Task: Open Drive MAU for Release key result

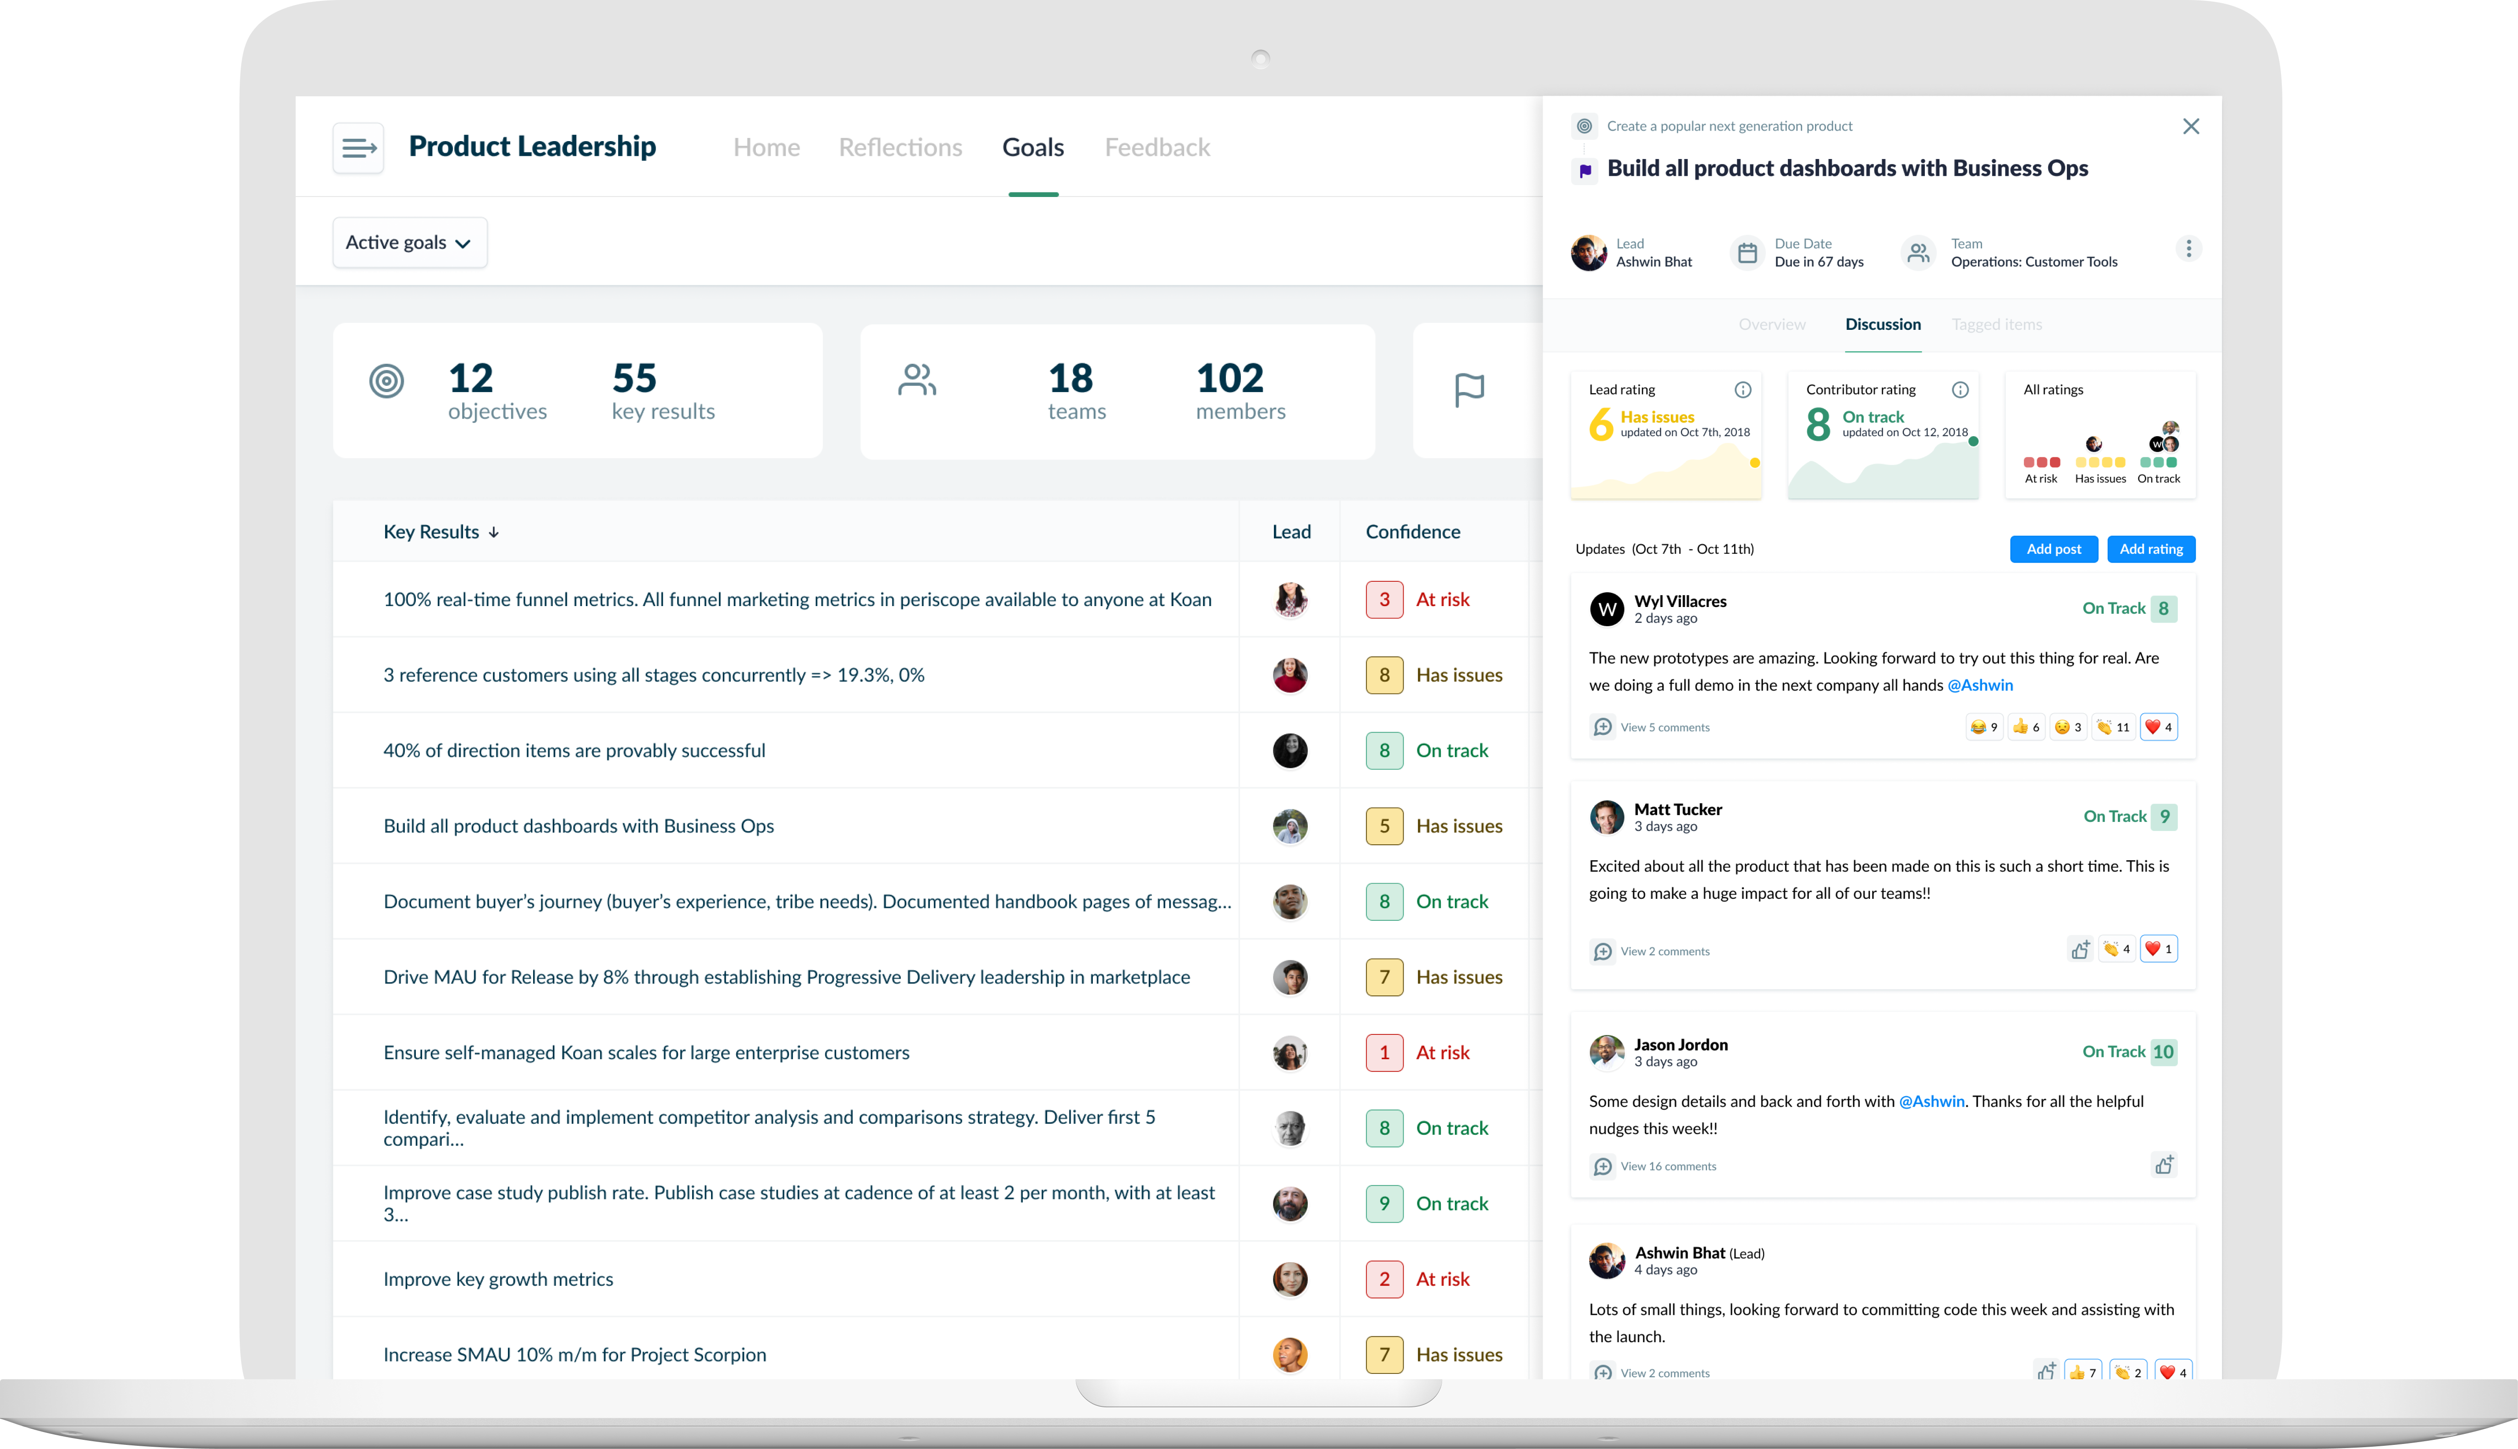Action: pyautogui.click(x=786, y=977)
